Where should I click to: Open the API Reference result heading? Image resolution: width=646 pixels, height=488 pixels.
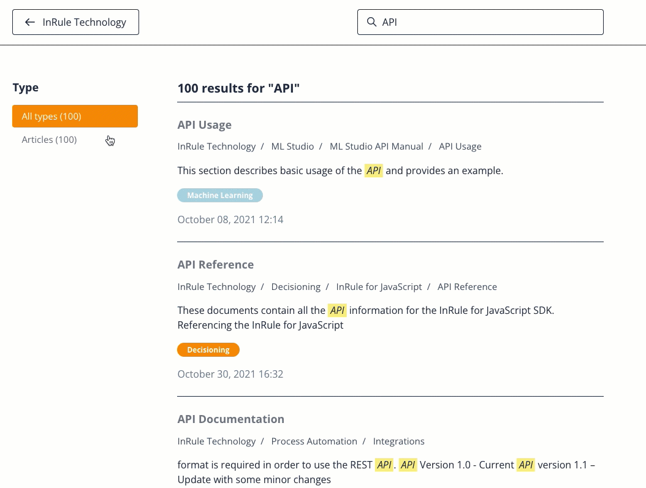215,265
